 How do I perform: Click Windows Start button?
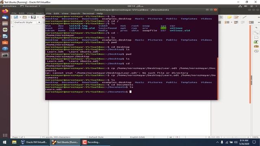[x=4, y=142]
